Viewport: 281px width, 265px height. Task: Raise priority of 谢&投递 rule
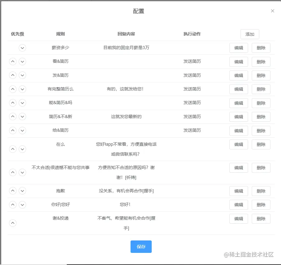13,223
